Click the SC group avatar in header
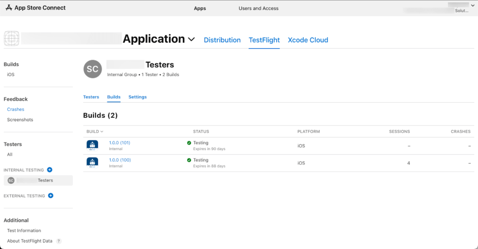The image size is (478, 249). (x=92, y=69)
